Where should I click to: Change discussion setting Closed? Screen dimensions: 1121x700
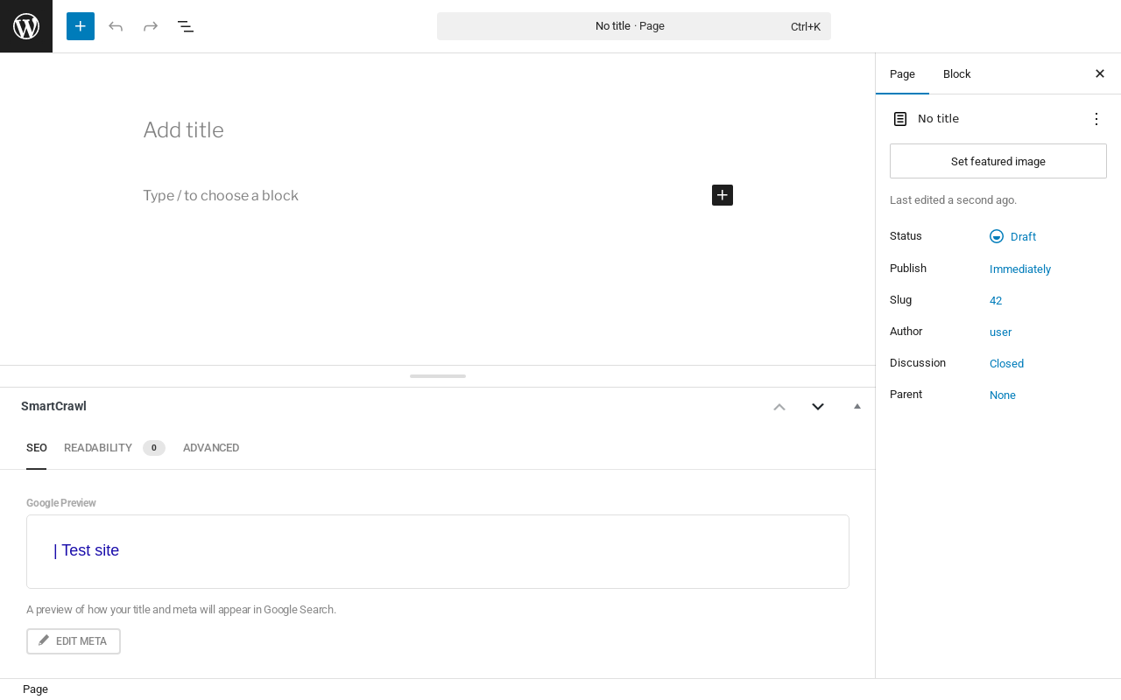point(1006,363)
